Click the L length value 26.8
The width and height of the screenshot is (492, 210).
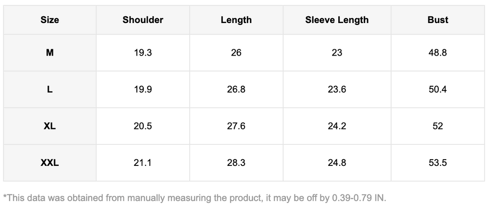tap(236, 90)
